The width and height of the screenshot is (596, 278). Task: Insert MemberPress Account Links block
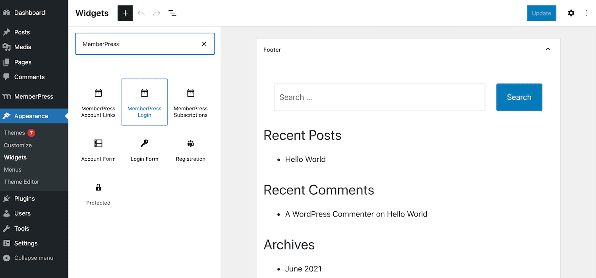point(98,102)
